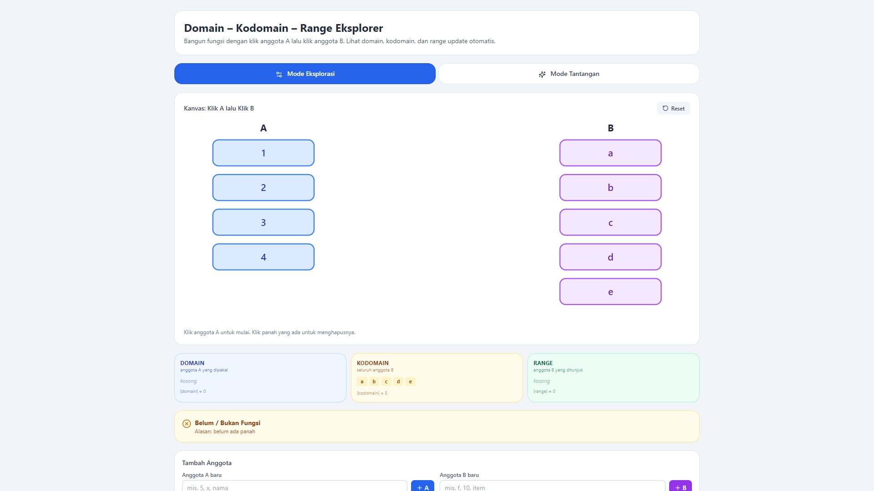Viewport: 874px width, 491px height.
Task: Select member 1 in set A
Action: point(263,153)
